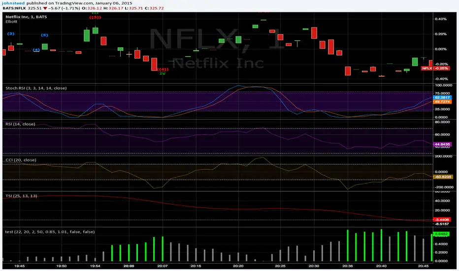Click the red down-triangle change indicator
459x271 pixels.
[45, 8]
